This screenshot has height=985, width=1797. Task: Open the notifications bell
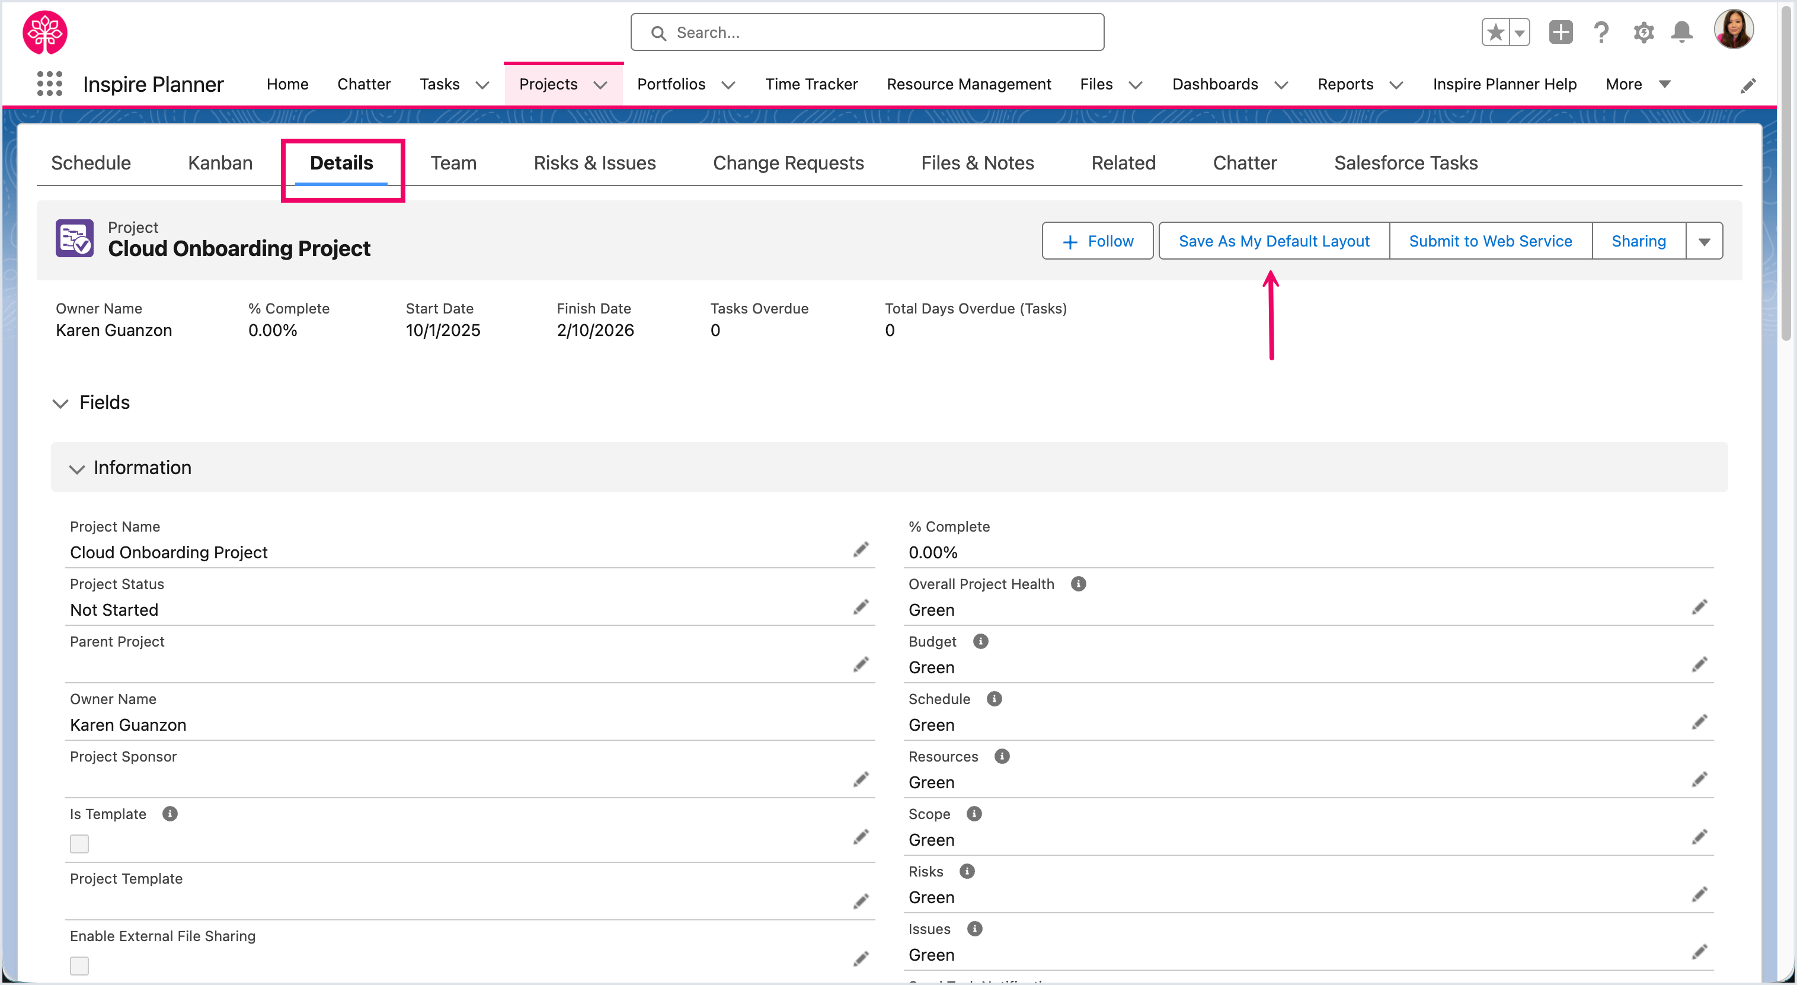coord(1682,32)
